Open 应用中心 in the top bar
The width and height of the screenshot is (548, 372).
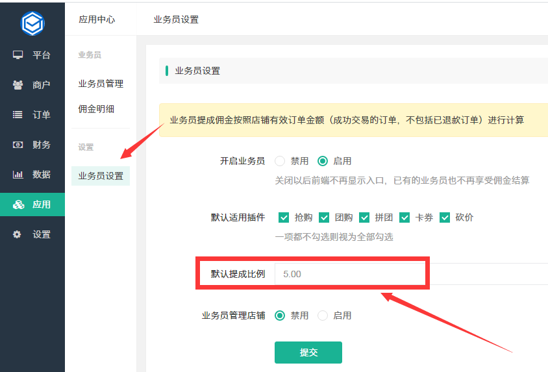coord(97,19)
